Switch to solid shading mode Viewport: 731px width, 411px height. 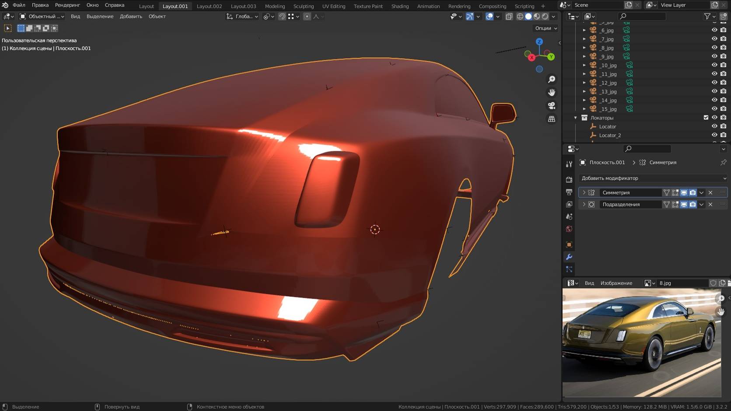pos(528,17)
